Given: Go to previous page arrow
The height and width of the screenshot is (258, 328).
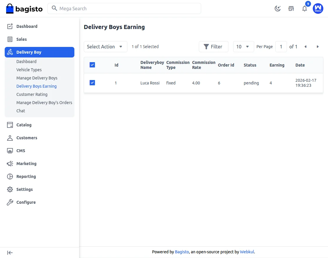Looking at the screenshot, I should [x=305, y=47].
